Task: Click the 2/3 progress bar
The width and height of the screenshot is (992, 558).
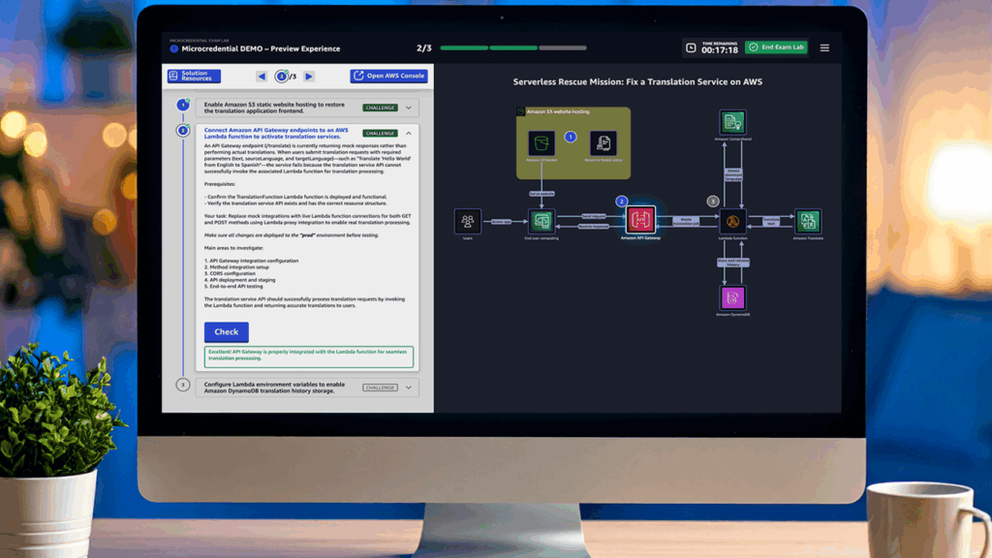Action: point(513,46)
